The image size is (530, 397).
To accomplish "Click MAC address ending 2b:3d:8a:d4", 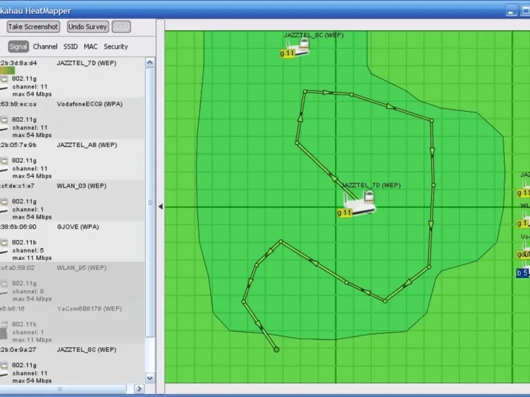I will [19, 63].
